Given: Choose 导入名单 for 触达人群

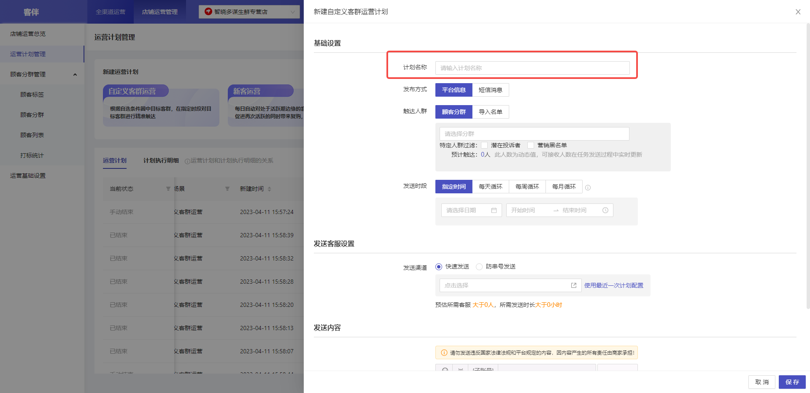Looking at the screenshot, I should coord(491,112).
